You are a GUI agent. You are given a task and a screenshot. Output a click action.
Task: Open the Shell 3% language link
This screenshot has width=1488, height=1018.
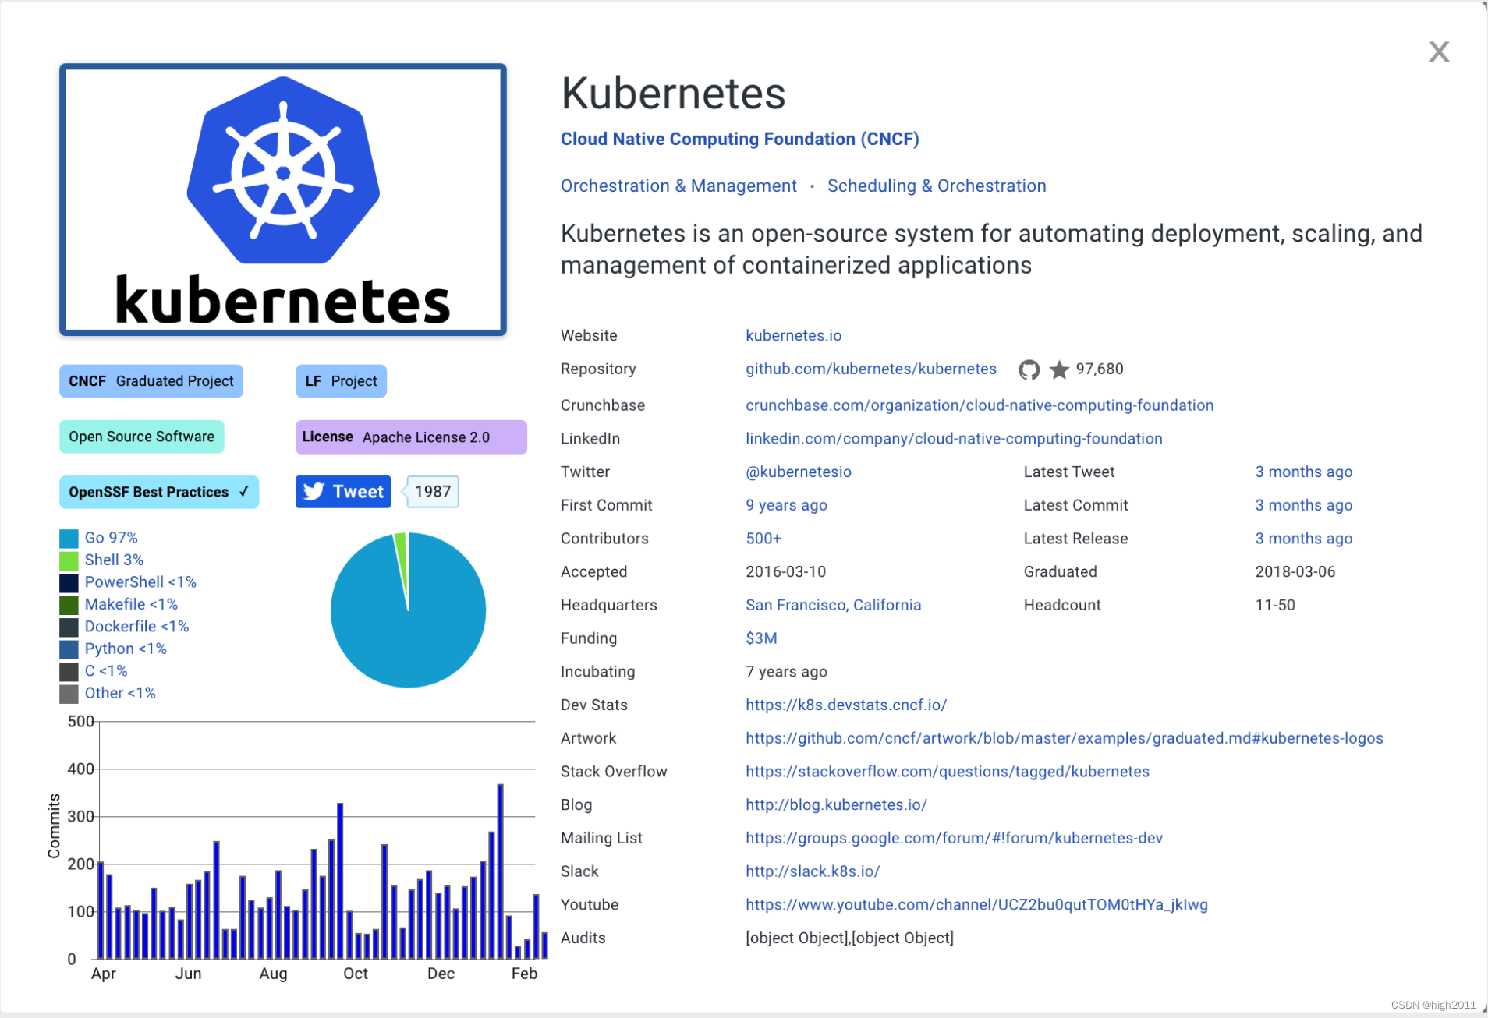[114, 560]
